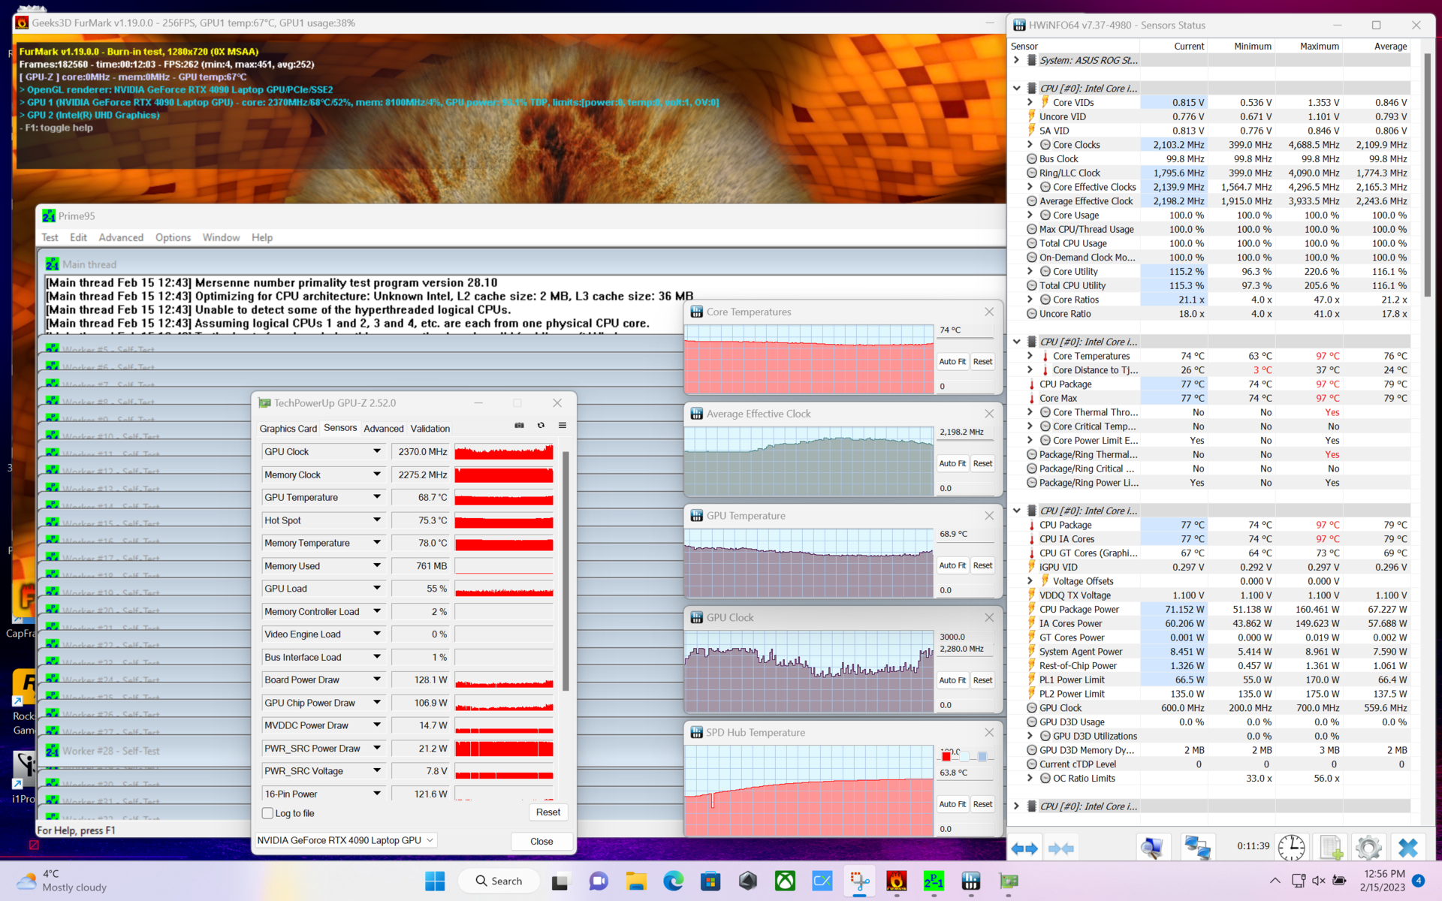Enable Log to file checkbox
This screenshot has height=901, width=1442.
pyautogui.click(x=267, y=813)
